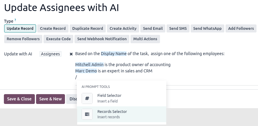The image size is (258, 126).
Task: Choose Send WhatsApp as type
Action: point(207,29)
